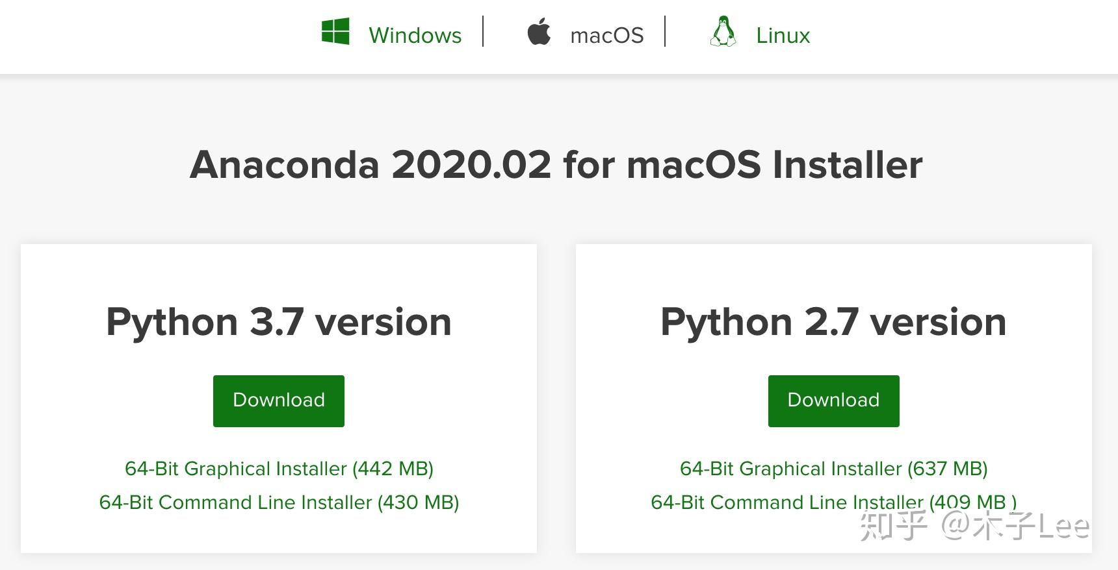1118x570 pixels.
Task: Click the Python 2.7 version card
Action: 833,321
